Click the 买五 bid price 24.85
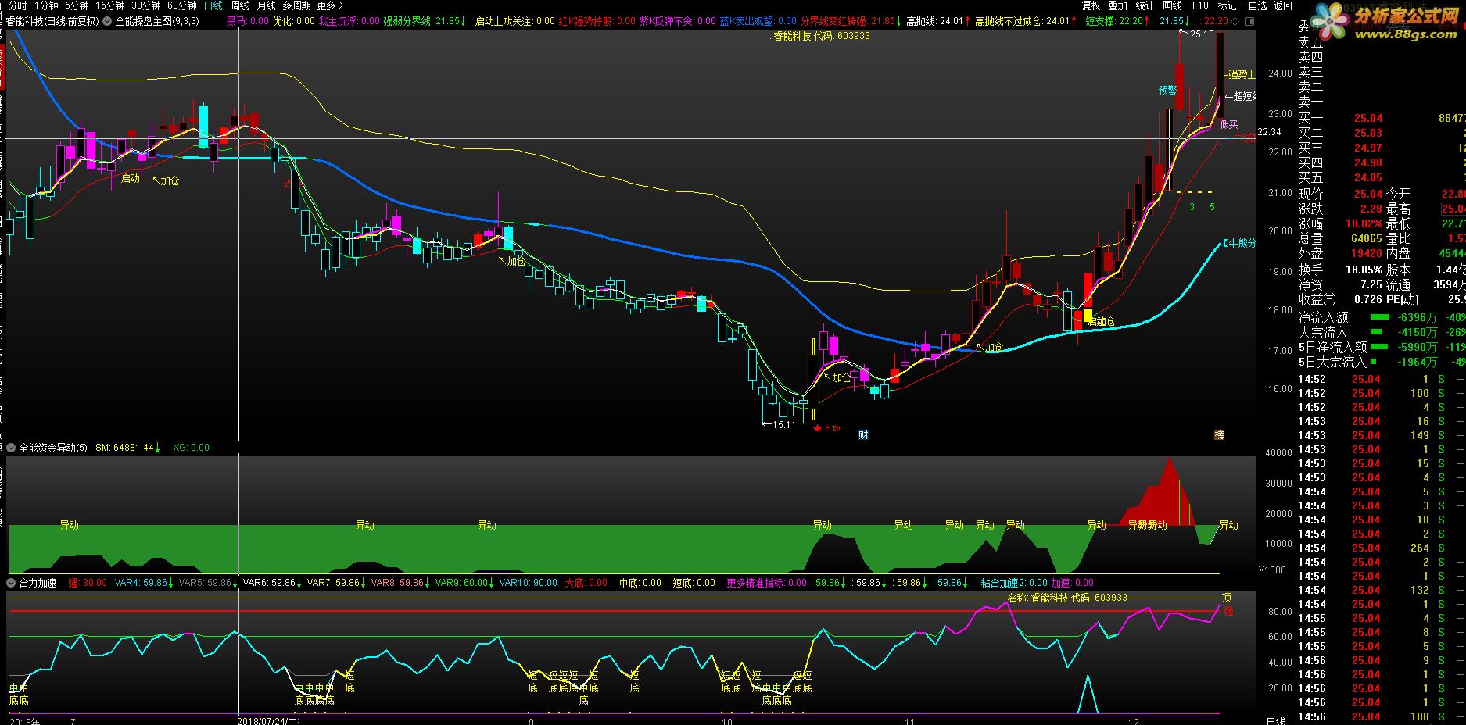 [x=1368, y=177]
